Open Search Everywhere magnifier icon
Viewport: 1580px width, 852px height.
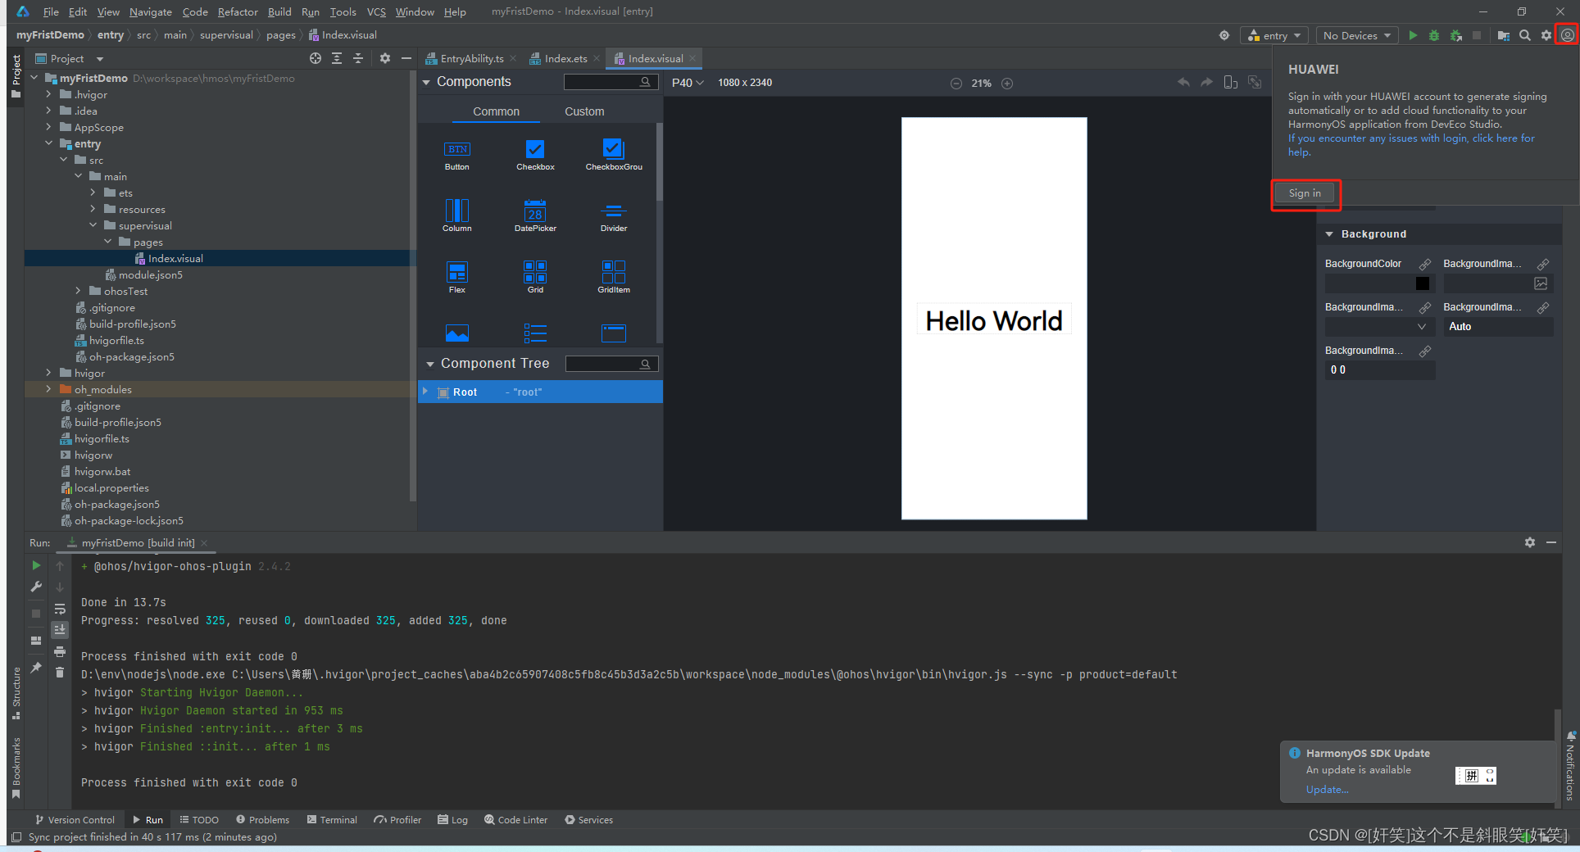(1525, 35)
